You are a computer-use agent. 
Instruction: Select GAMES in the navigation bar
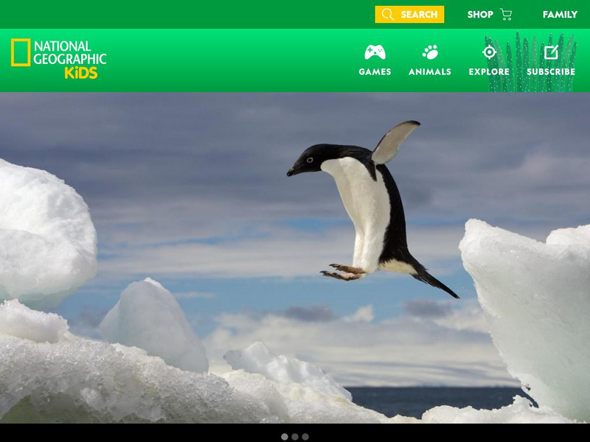375,71
